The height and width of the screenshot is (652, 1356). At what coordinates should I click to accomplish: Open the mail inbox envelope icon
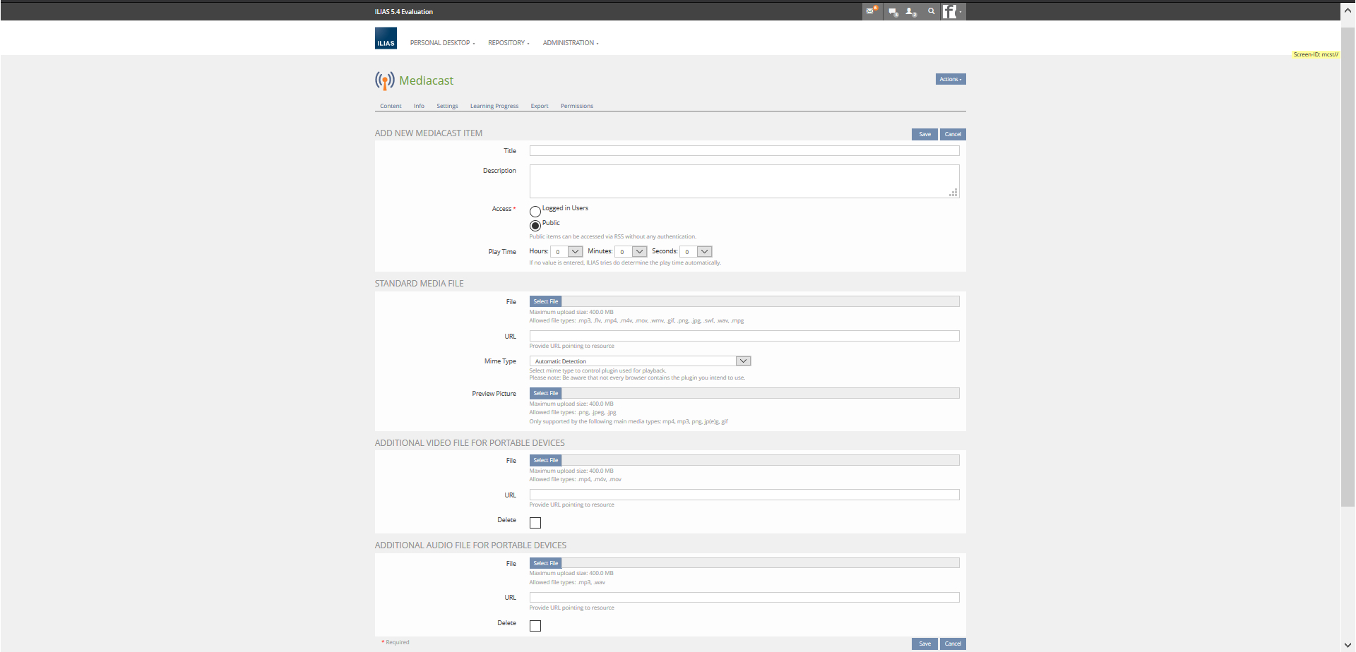click(872, 11)
